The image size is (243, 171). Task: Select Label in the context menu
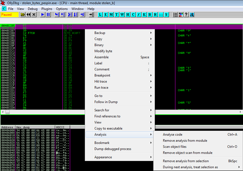pos(120,63)
